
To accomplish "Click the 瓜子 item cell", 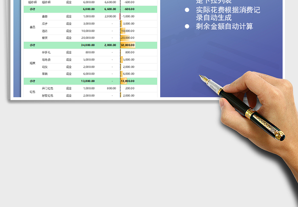I will (x=45, y=23).
